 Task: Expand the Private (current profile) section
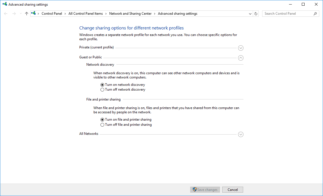pos(241,48)
